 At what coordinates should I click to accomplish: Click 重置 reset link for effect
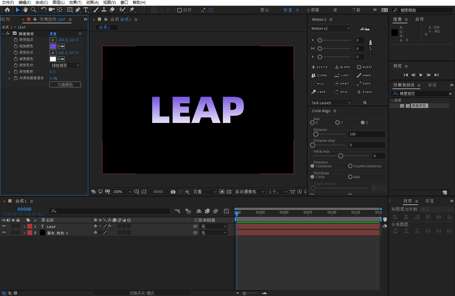click(x=53, y=34)
